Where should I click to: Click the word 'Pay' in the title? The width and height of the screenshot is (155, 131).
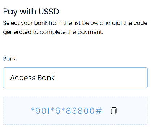(x=10, y=12)
